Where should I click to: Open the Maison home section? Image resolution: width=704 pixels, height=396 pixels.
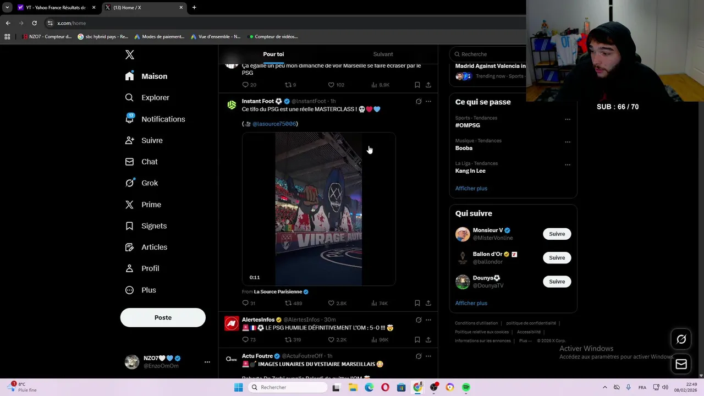click(x=146, y=76)
